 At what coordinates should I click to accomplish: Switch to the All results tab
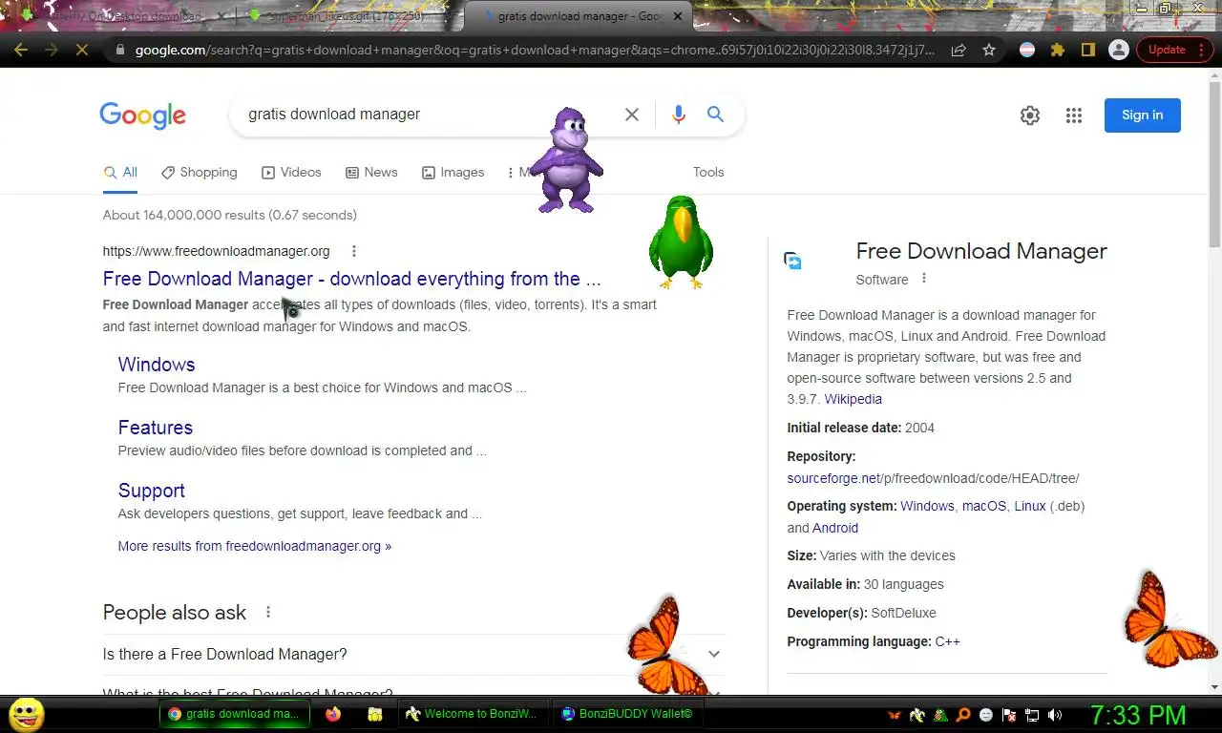(x=121, y=172)
